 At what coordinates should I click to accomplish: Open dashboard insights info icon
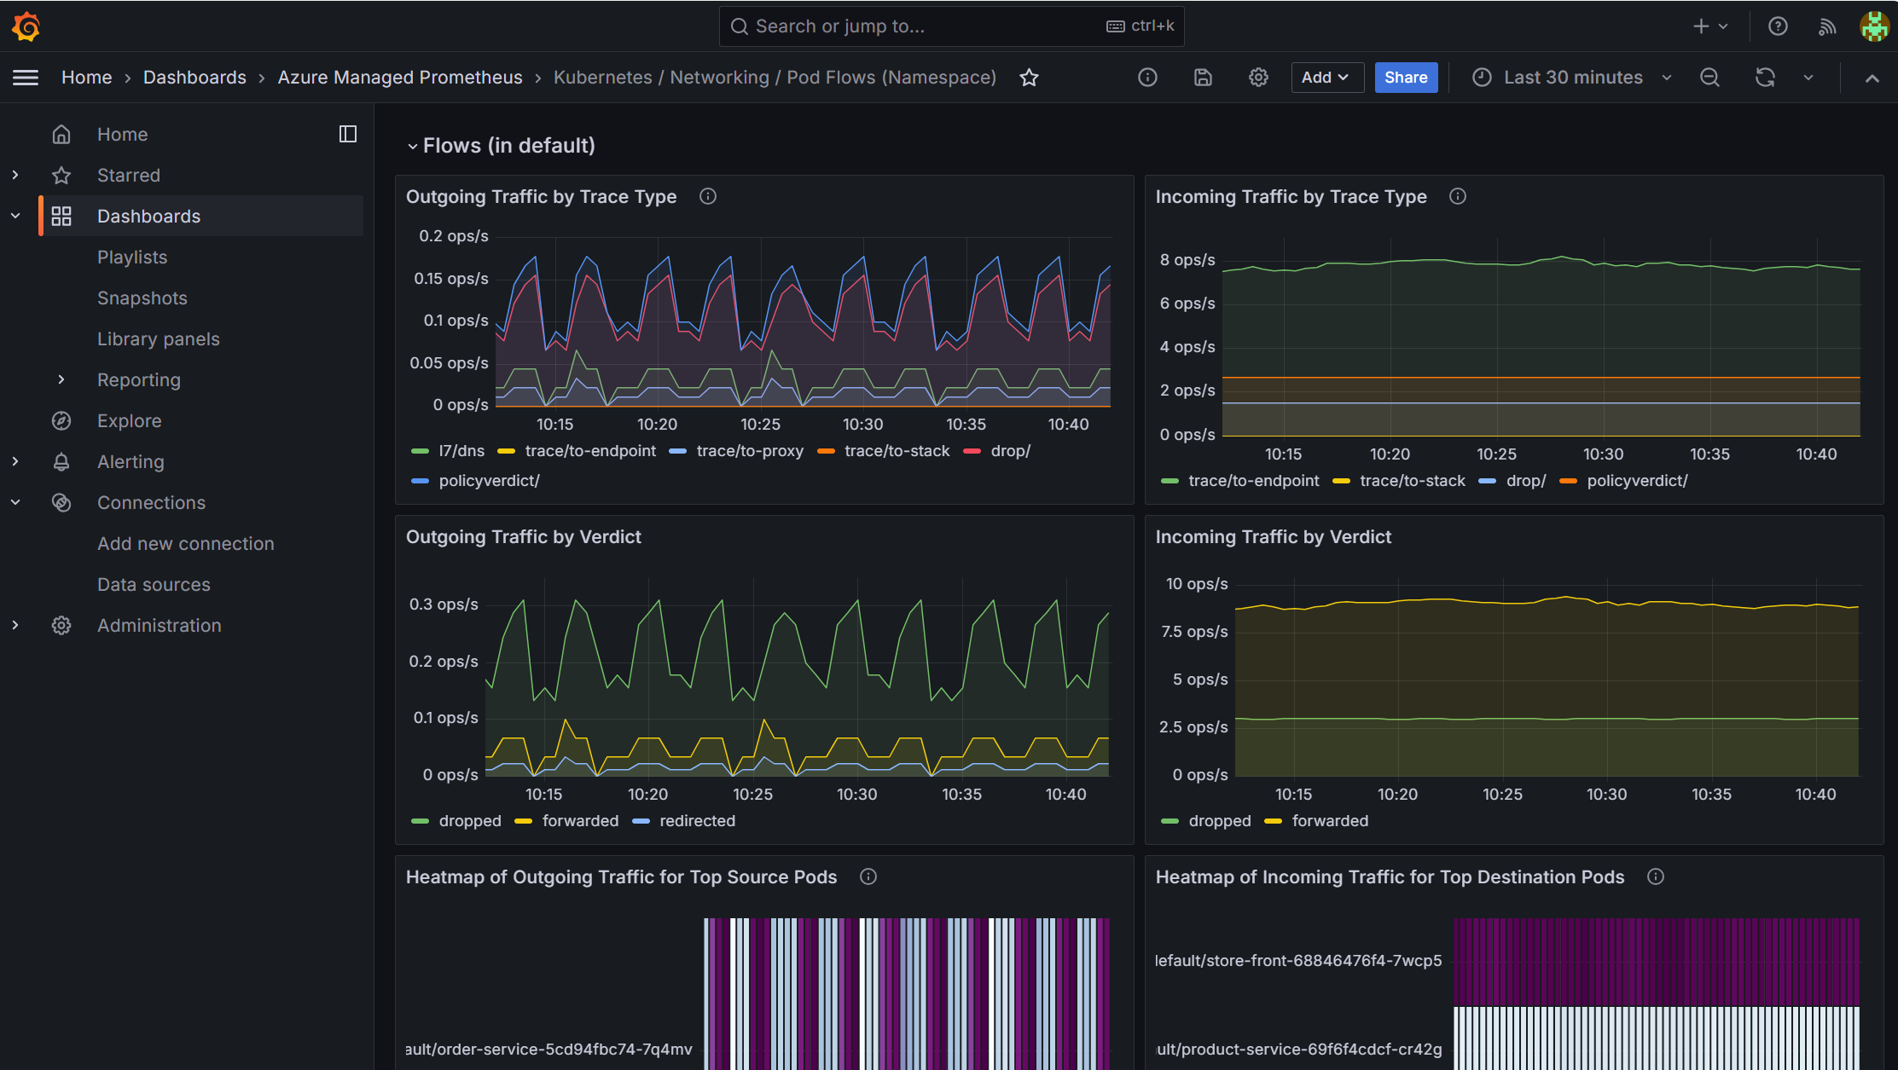point(1147,78)
